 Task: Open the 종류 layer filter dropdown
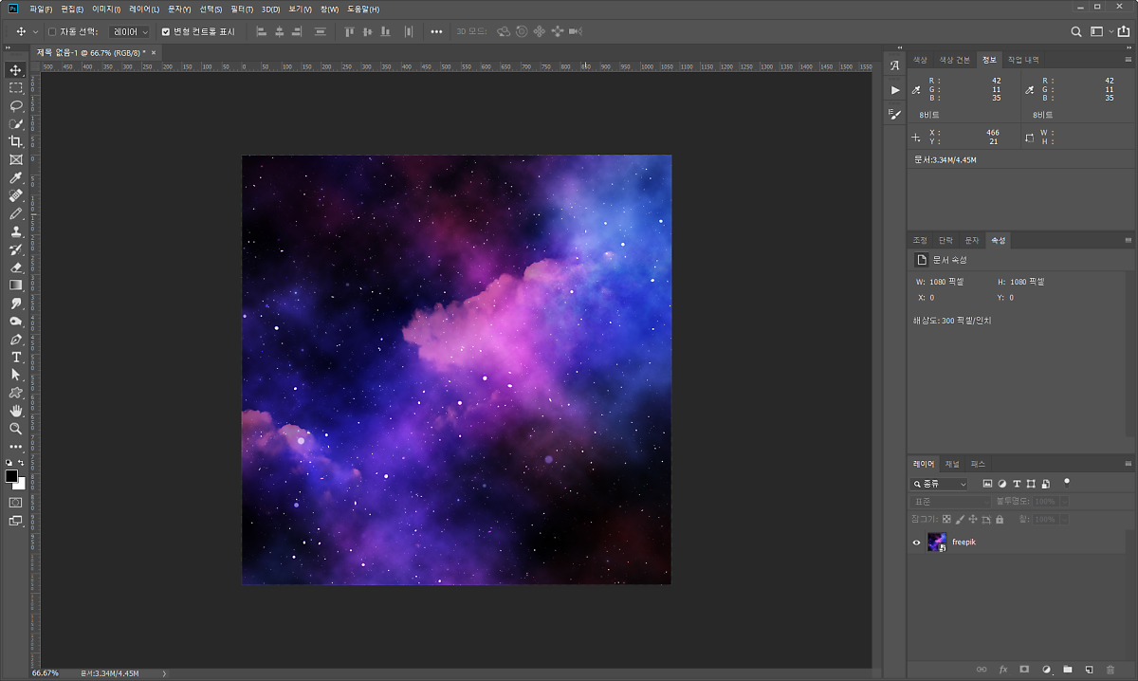(x=941, y=484)
